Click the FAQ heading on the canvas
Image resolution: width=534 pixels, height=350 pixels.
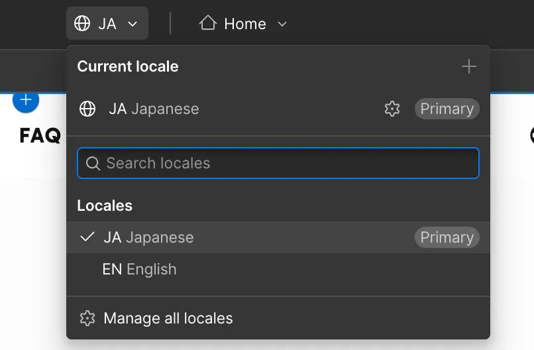click(x=40, y=136)
